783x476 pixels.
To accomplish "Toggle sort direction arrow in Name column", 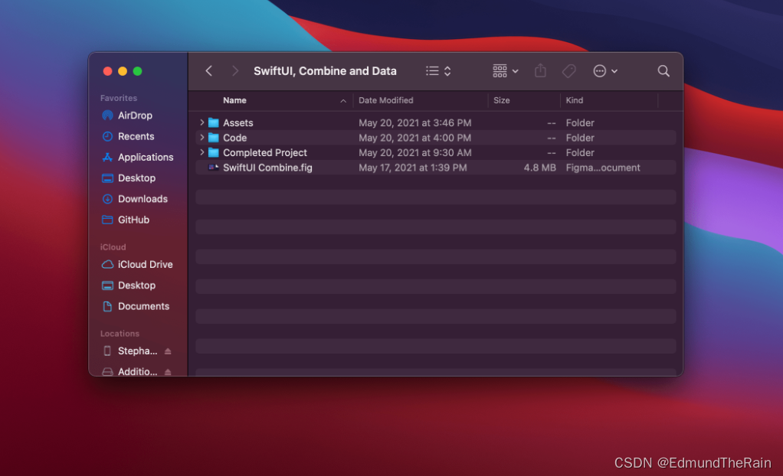I will tap(343, 101).
